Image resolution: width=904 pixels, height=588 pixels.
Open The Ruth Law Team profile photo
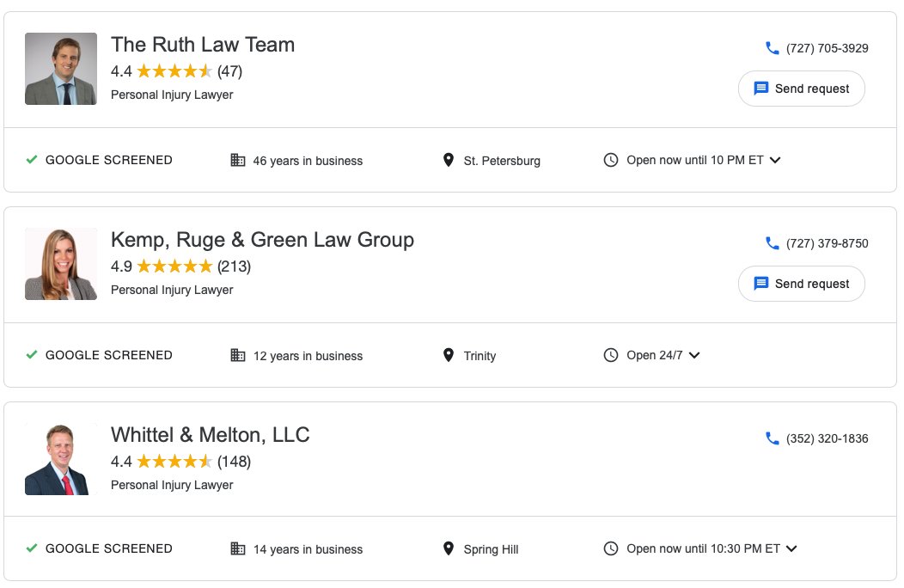pos(60,69)
